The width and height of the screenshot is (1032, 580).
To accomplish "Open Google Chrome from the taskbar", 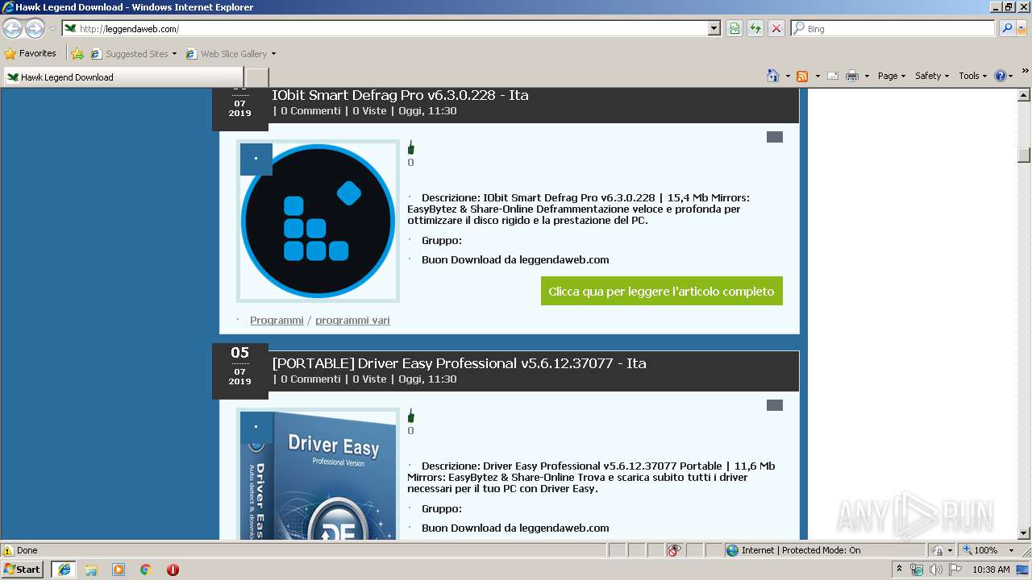I will pyautogui.click(x=146, y=570).
